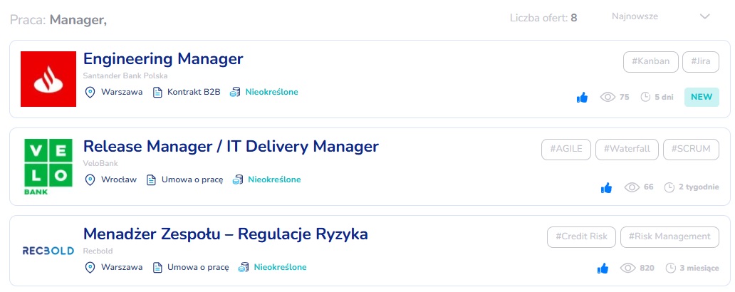Screen dimensions: 735x292
Task: Open the VeloBank logo image
Action: (x=48, y=168)
